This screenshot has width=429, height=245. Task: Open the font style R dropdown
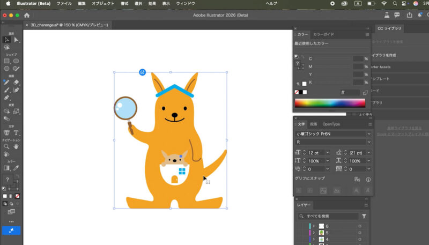tap(369, 142)
